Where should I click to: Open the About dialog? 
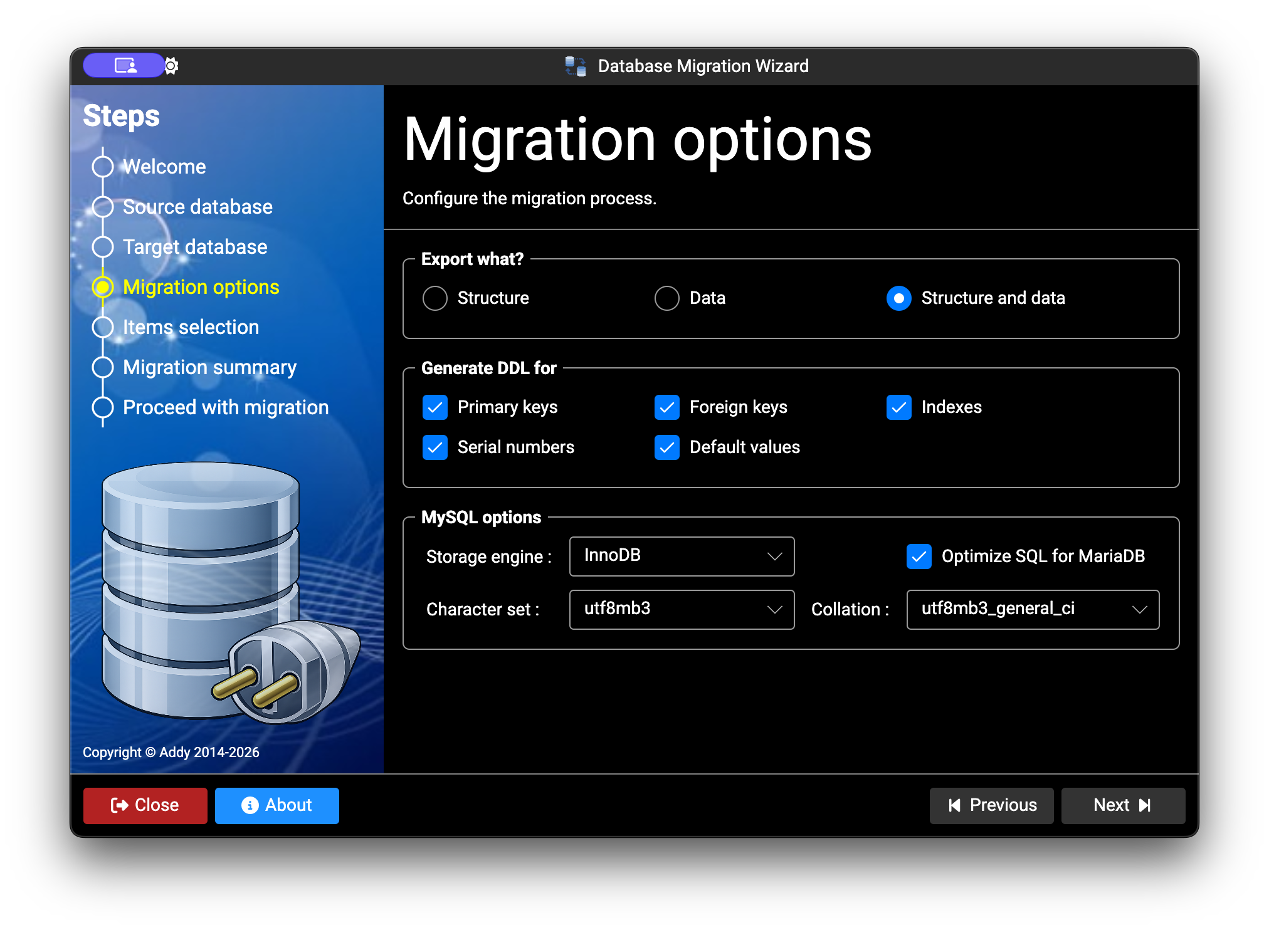click(276, 805)
